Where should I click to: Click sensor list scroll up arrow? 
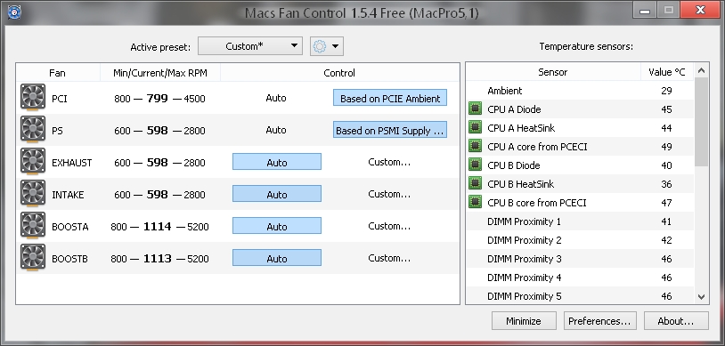702,70
